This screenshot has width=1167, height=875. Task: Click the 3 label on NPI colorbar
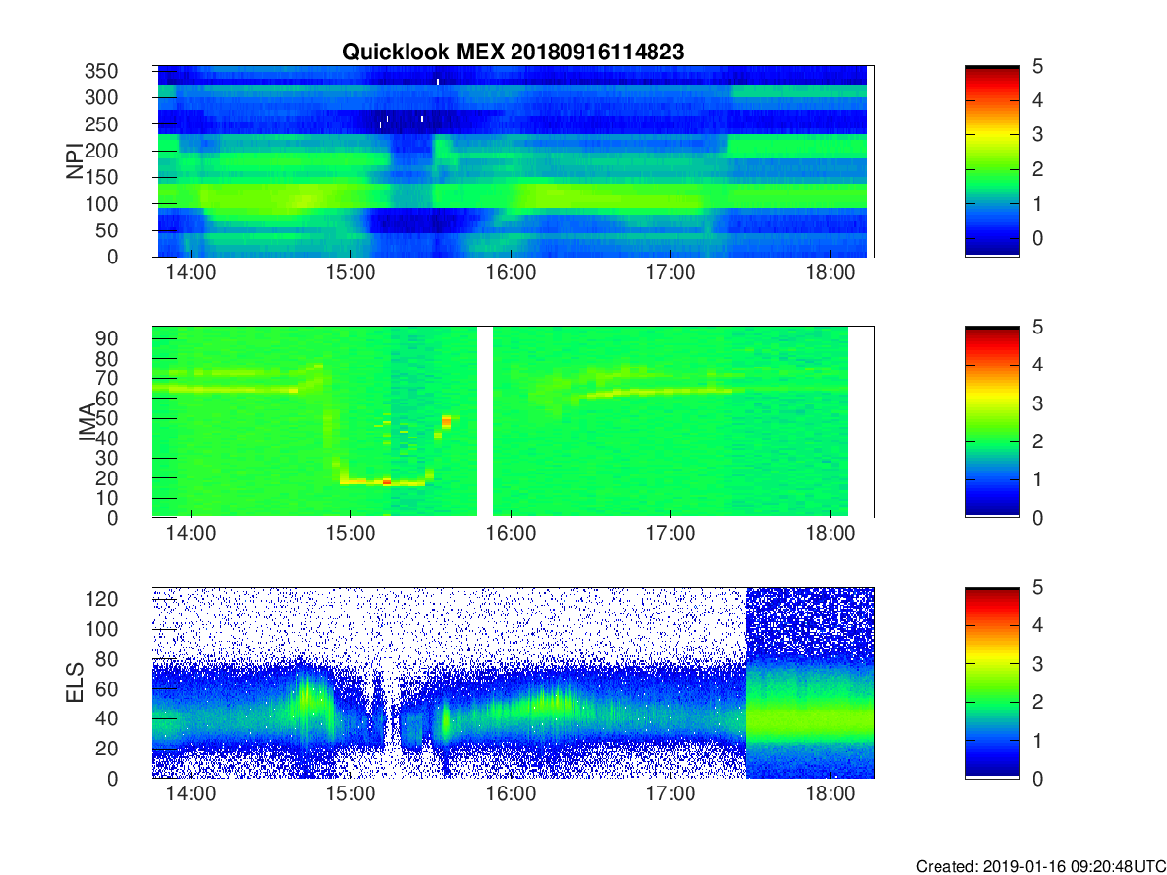tap(1037, 135)
